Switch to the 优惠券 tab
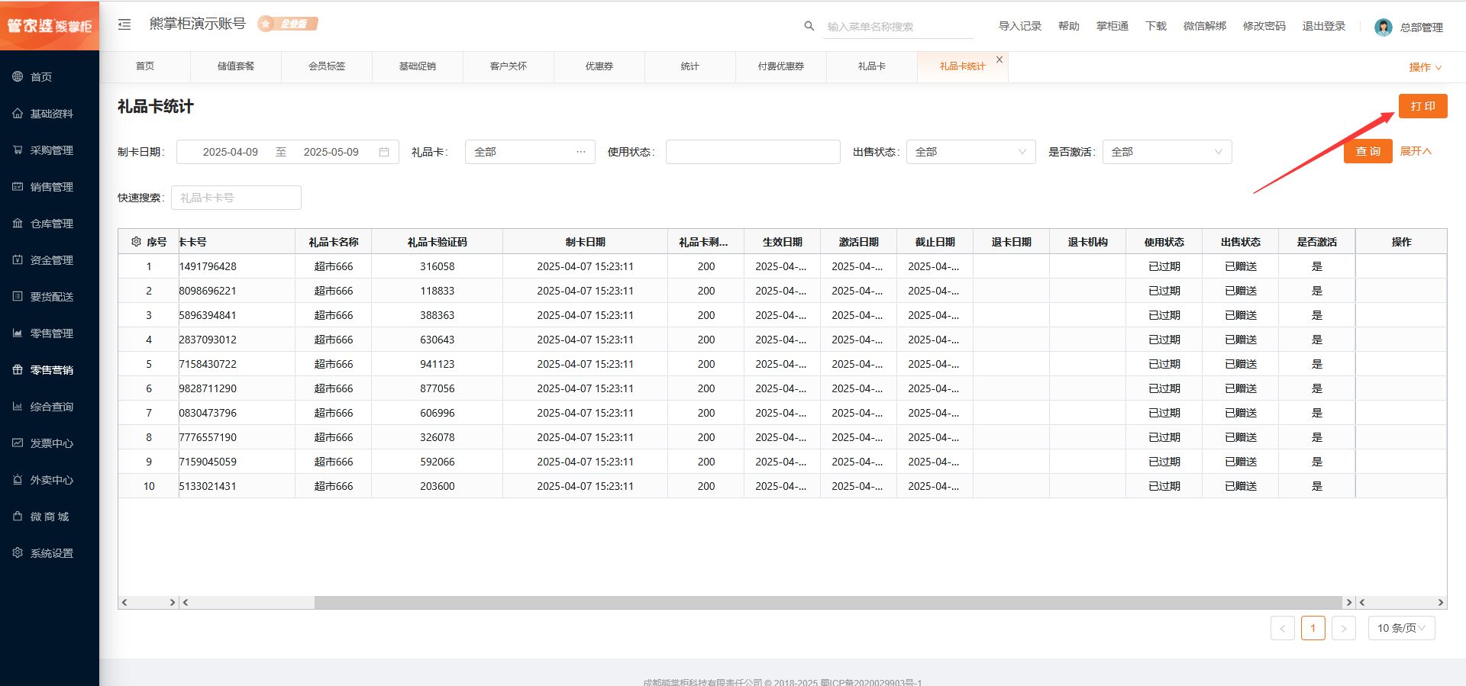 (599, 66)
